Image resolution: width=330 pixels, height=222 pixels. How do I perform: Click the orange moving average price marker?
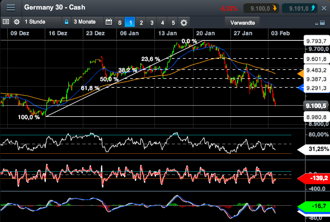300,74
